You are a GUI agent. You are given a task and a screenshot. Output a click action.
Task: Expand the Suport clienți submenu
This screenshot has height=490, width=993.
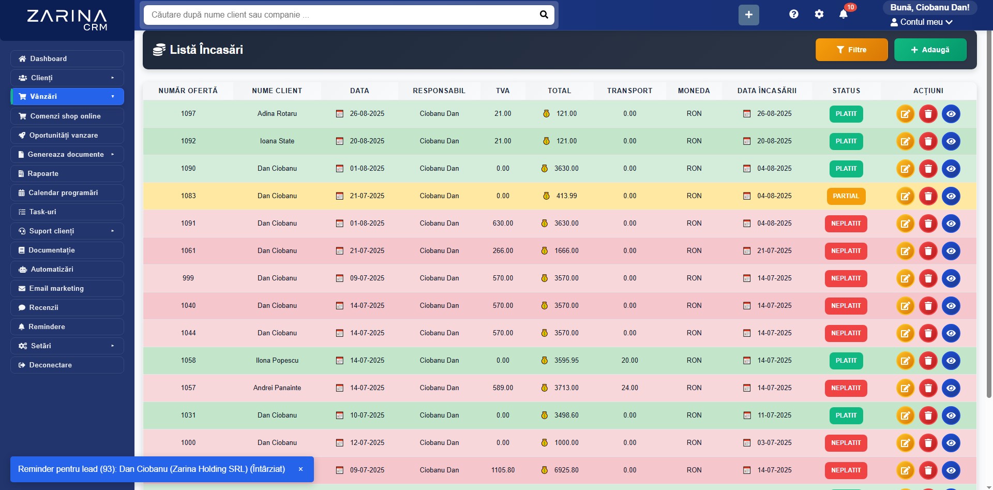pyautogui.click(x=67, y=231)
